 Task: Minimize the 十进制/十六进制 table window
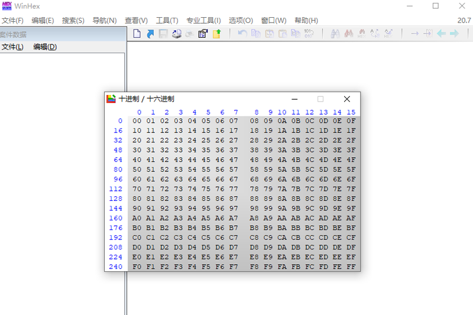(x=294, y=99)
